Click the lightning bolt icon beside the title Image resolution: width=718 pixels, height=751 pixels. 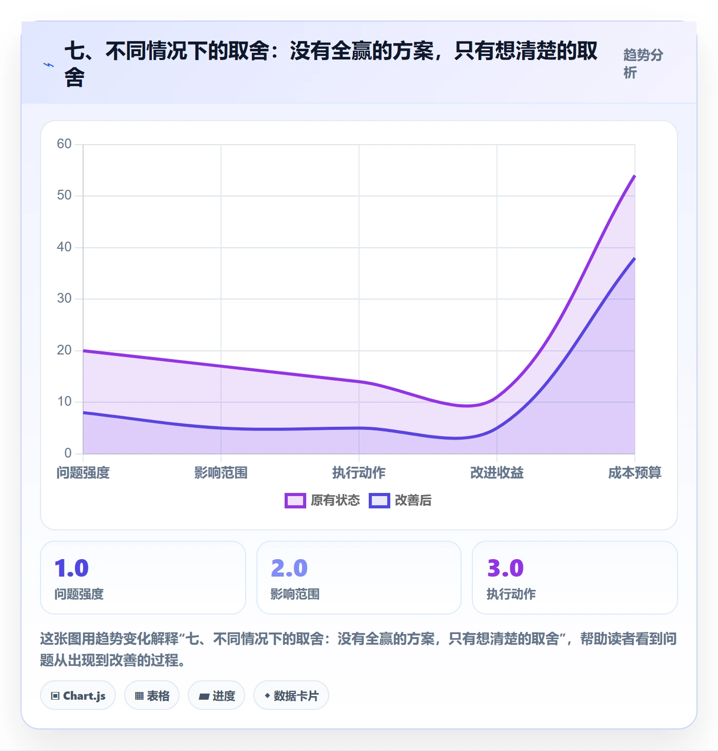tap(49, 65)
